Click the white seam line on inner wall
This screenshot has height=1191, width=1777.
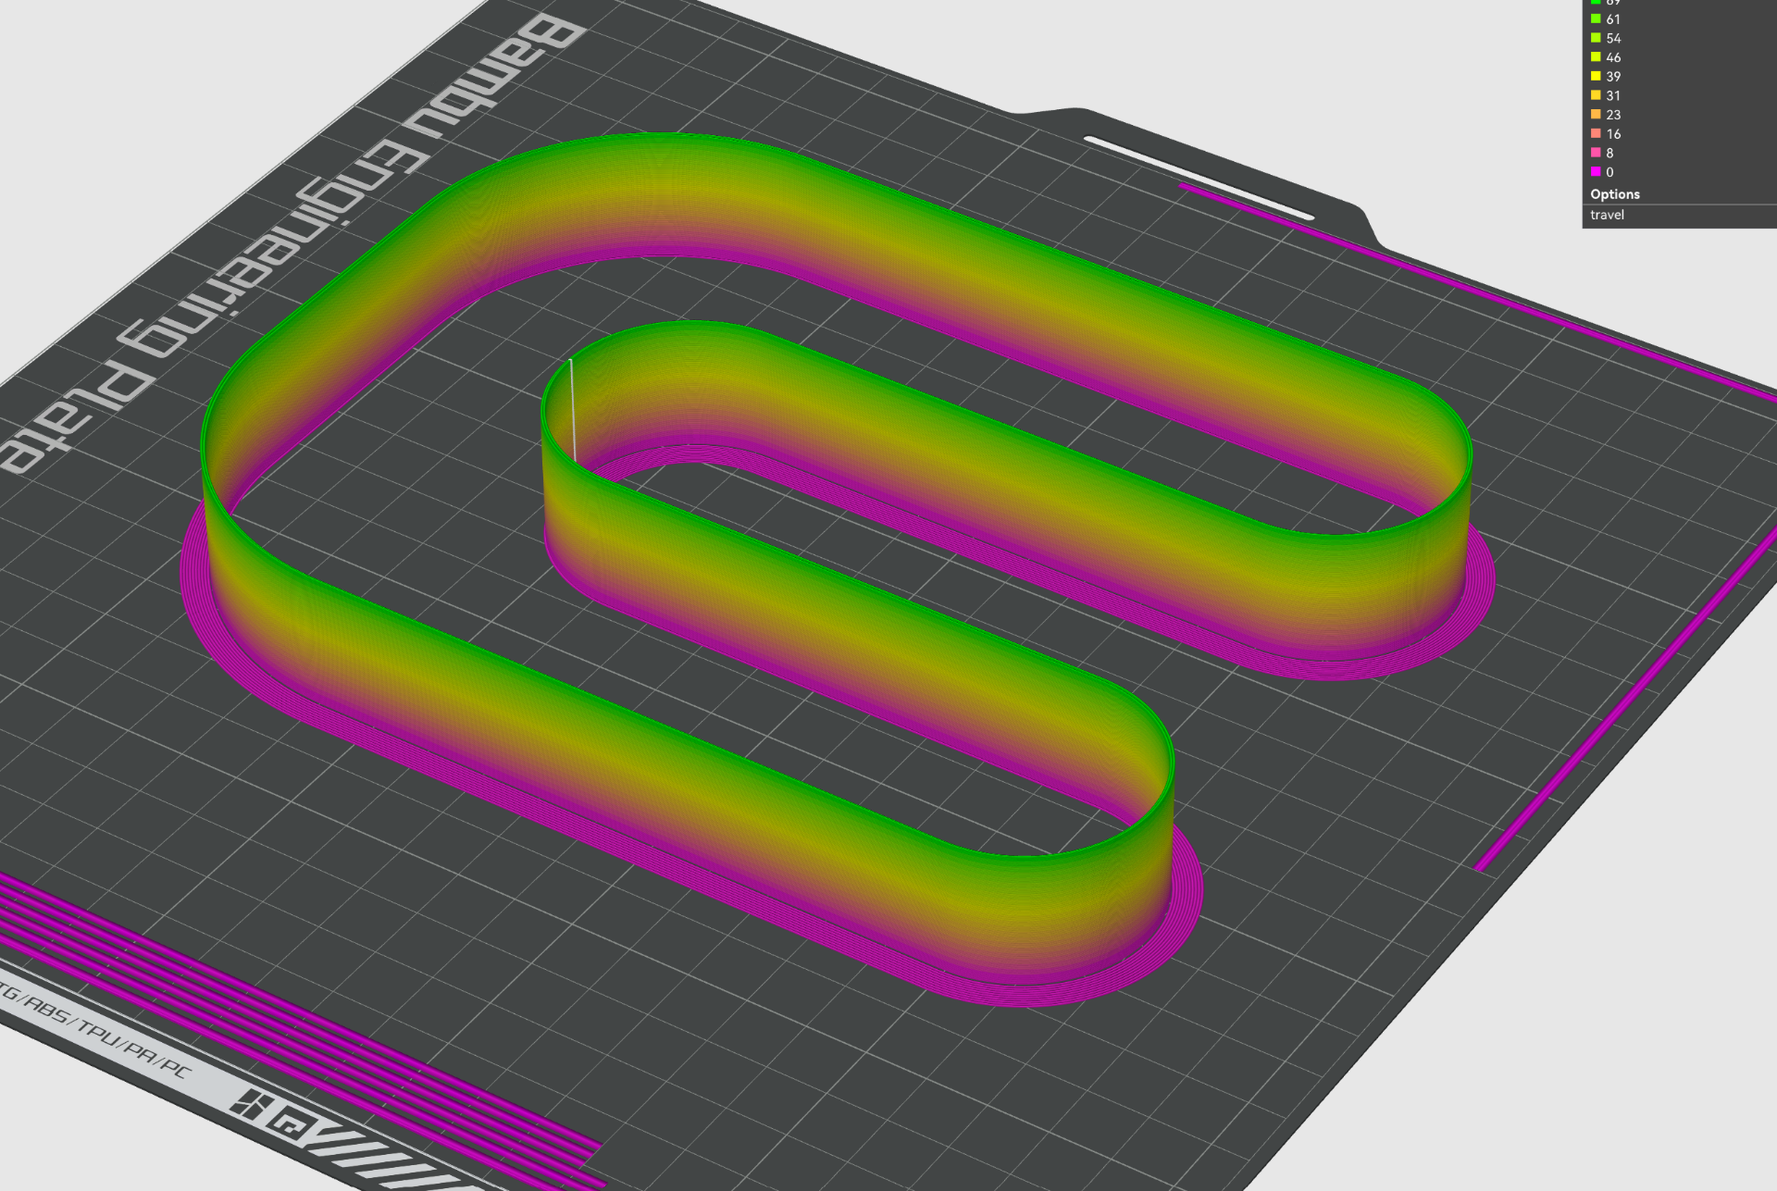coord(572,410)
